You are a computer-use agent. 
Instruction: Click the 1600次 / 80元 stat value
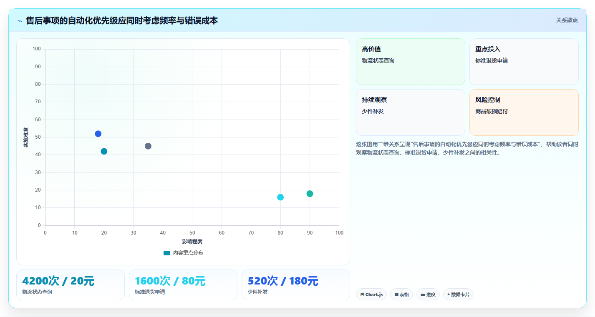[x=170, y=281]
